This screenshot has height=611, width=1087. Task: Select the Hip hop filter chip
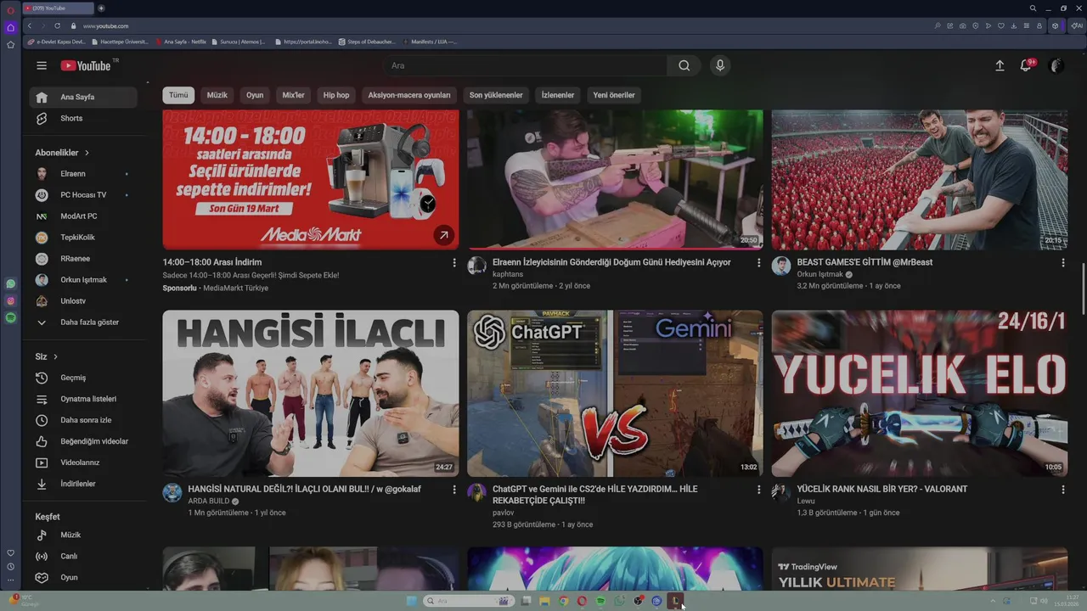336,95
